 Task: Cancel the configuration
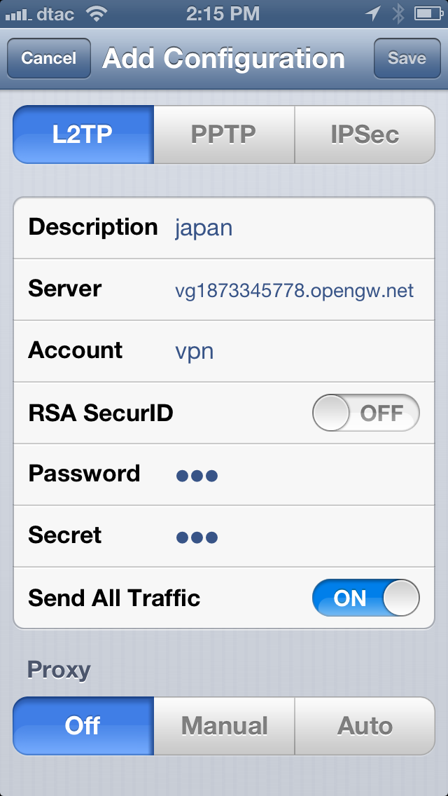pyautogui.click(x=49, y=58)
